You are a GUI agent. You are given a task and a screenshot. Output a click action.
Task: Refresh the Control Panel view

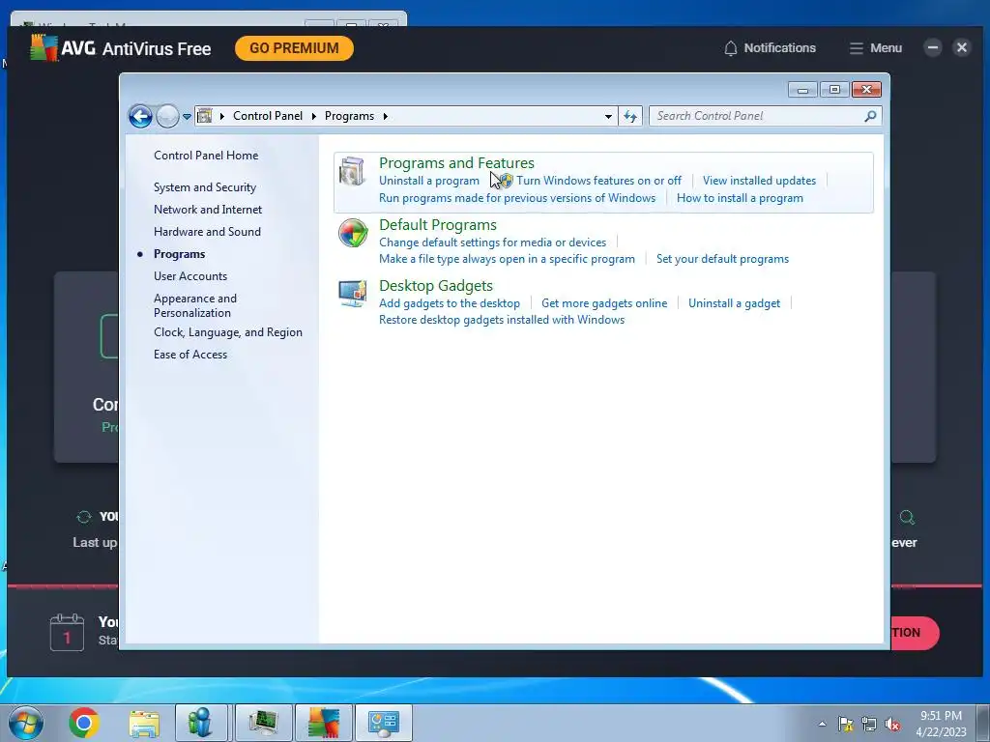click(x=630, y=116)
